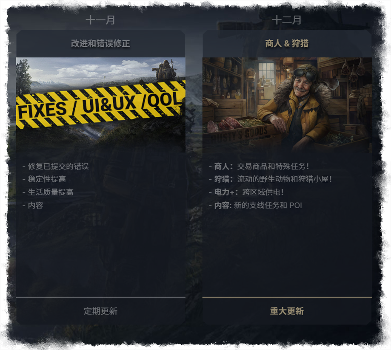
Task: Click the 十一月 month heading
Action: tap(100, 20)
